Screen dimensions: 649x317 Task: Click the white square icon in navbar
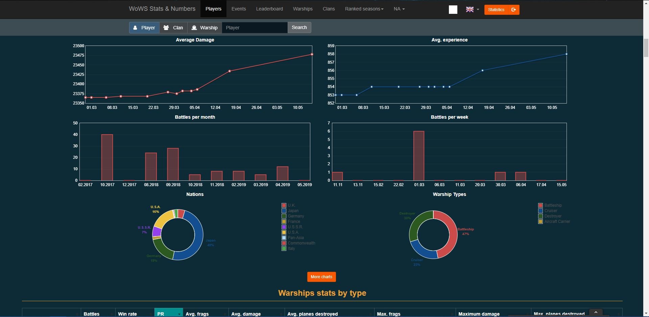click(x=453, y=10)
